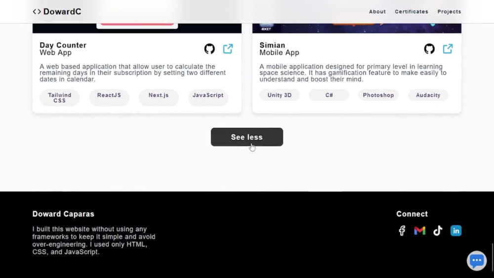The height and width of the screenshot is (278, 494).
Task: Click the Gmail icon under Connect
Action: point(419,231)
